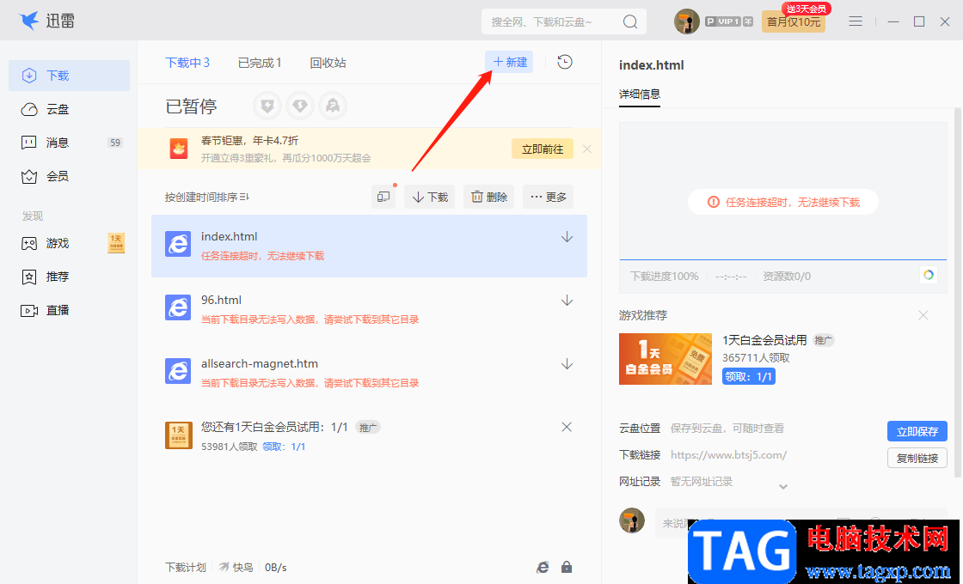Open 下载 in the sidebar

click(x=70, y=76)
